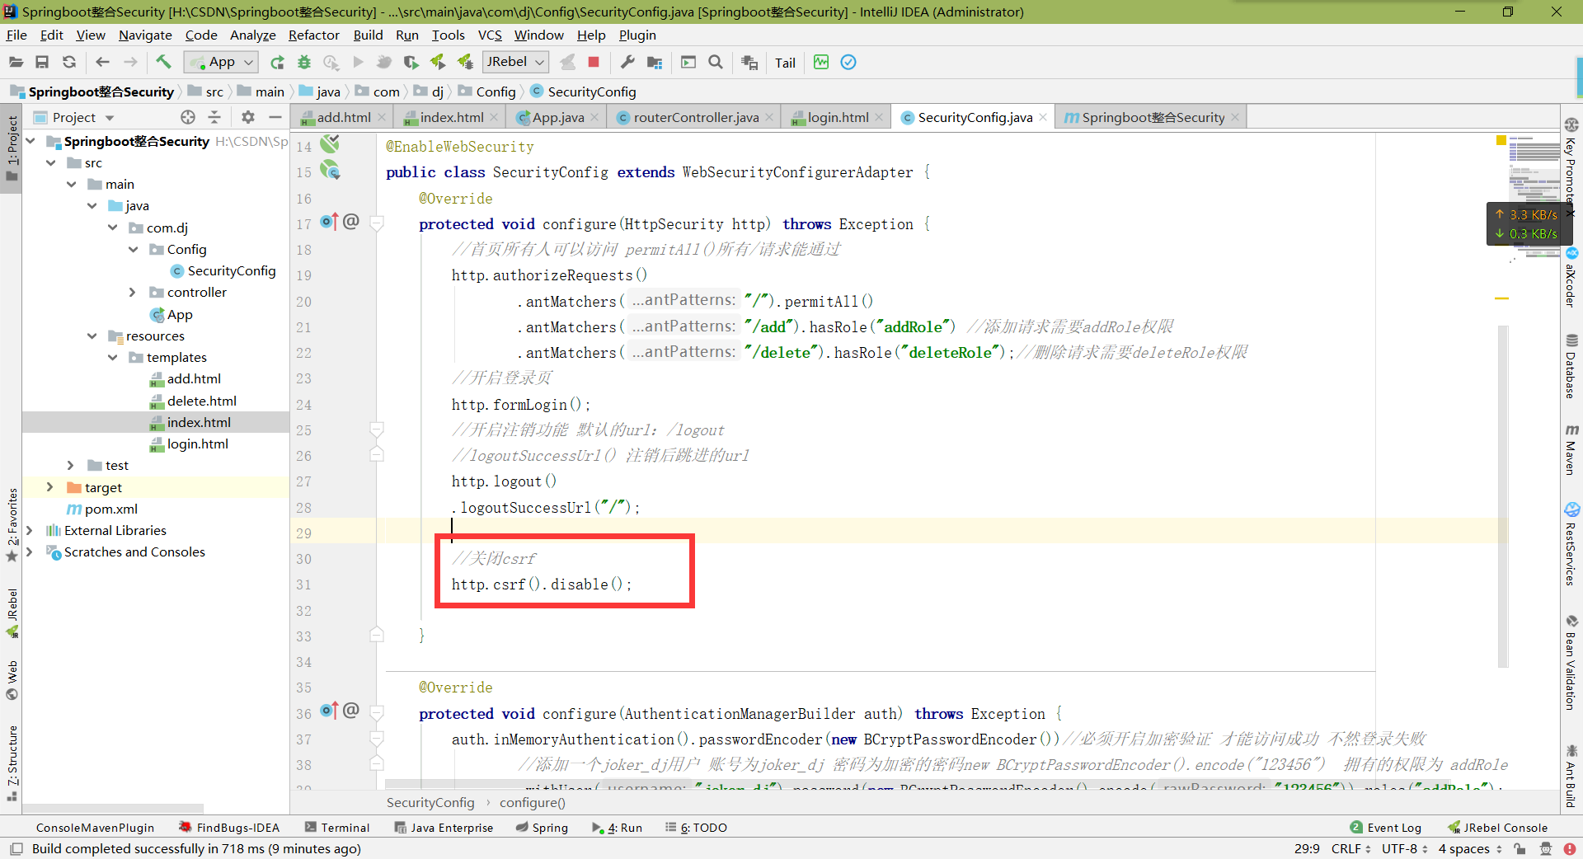
Task: Toggle the Z: Structure tool window
Action: pos(12,763)
